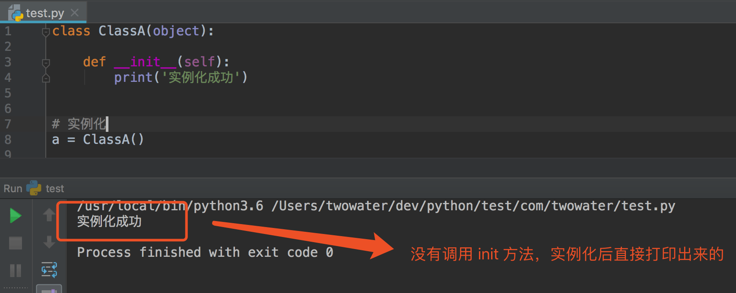Collapse the ClassA class fold marker
Viewport: 736px width, 293px height.
[46, 32]
